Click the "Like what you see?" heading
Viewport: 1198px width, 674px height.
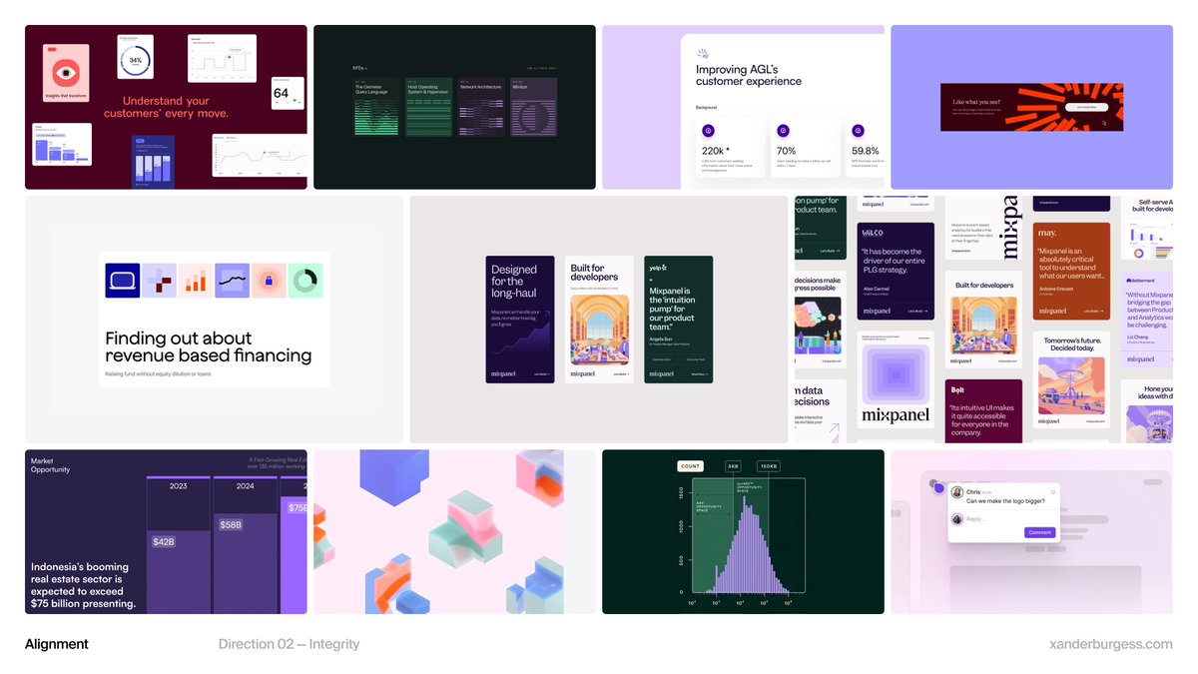point(976,102)
